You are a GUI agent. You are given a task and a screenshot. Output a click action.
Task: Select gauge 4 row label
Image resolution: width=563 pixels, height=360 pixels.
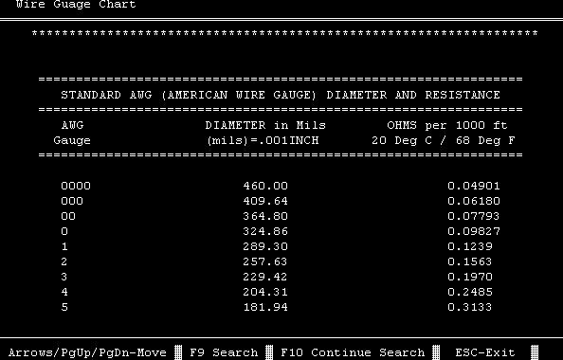[x=64, y=292]
